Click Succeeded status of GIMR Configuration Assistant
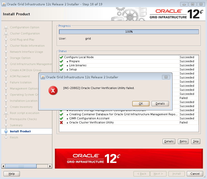 click(187, 118)
